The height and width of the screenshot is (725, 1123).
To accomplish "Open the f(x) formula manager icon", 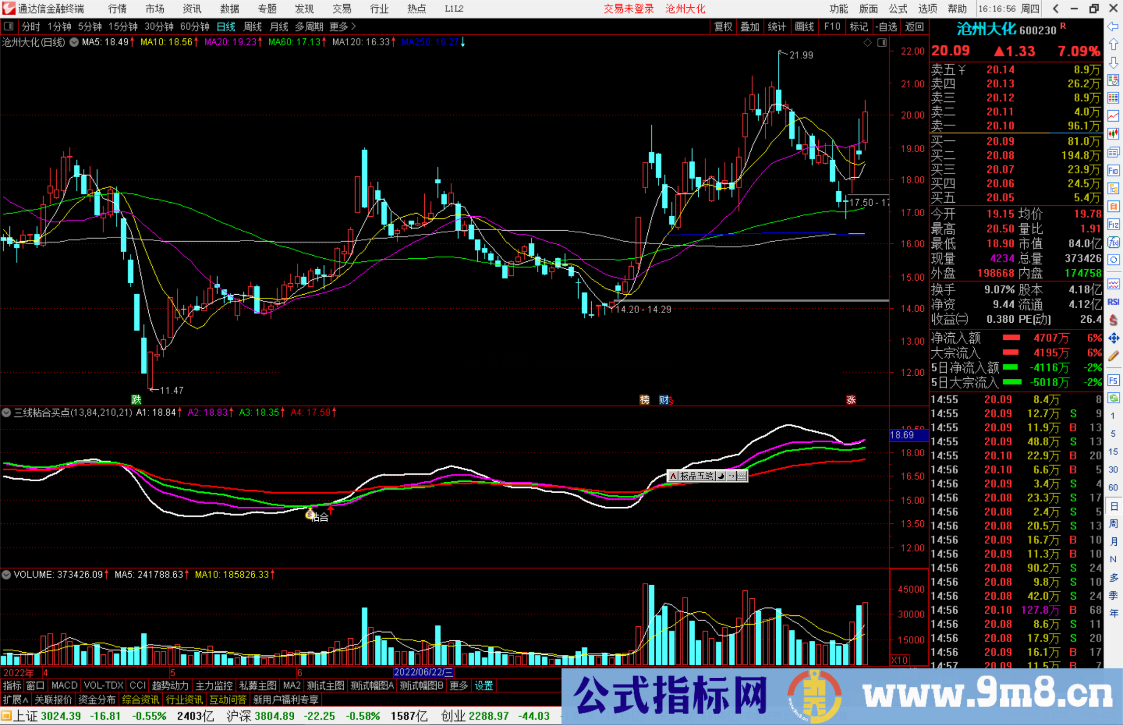I will (1114, 243).
